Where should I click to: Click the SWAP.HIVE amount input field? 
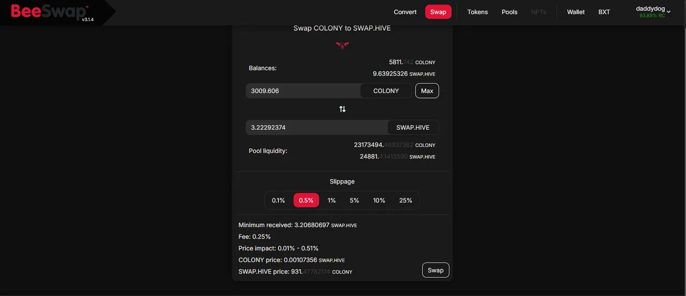click(x=316, y=127)
